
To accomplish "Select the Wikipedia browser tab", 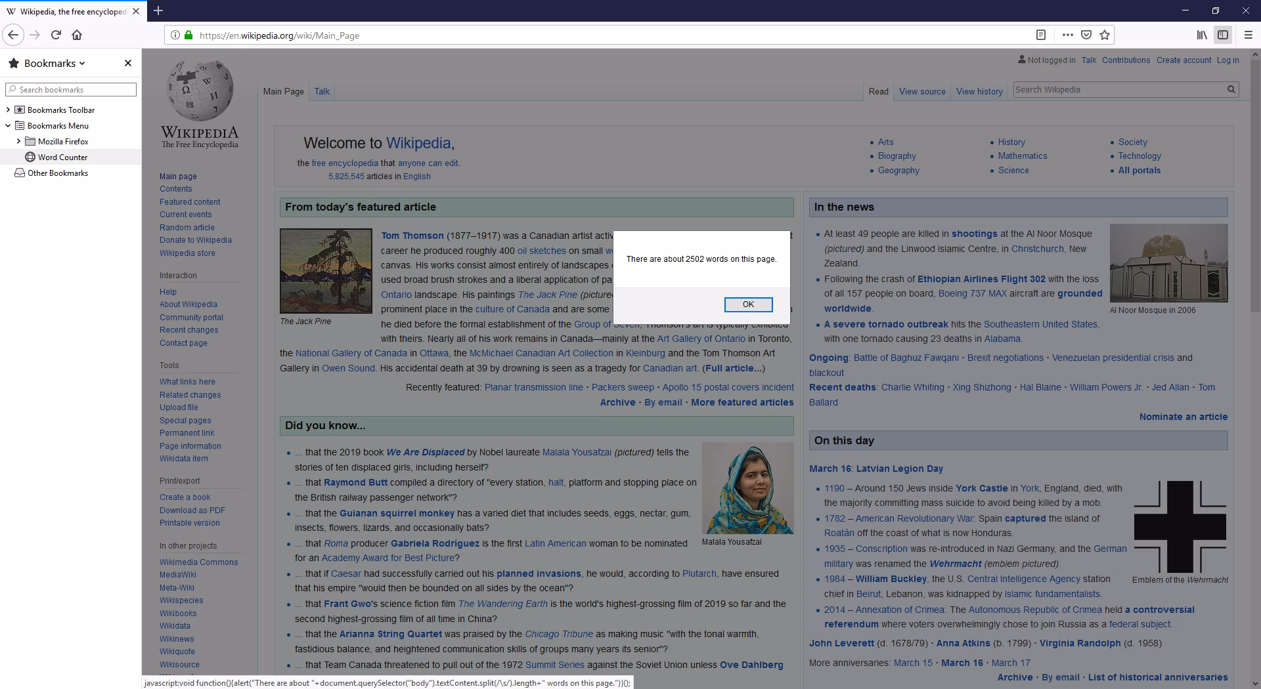I will point(66,11).
